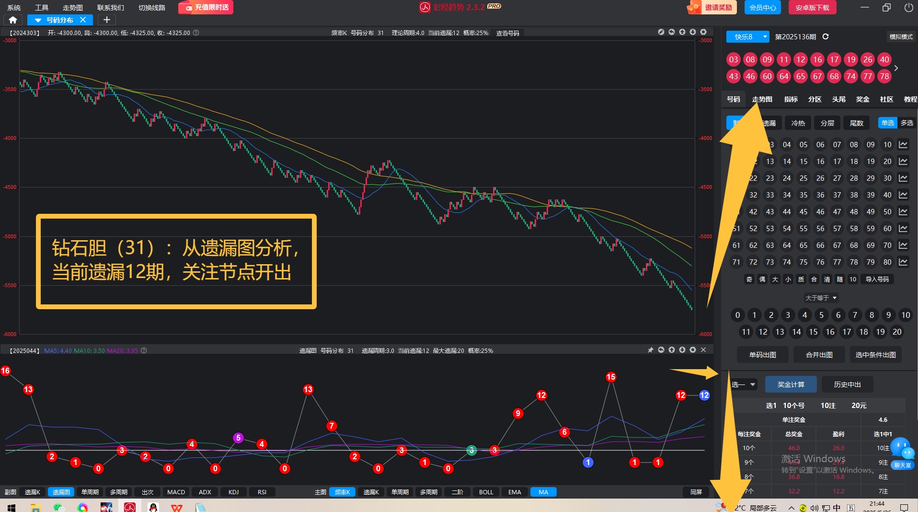
Task: Toggle 小 small number filter
Action: pyautogui.click(x=788, y=279)
